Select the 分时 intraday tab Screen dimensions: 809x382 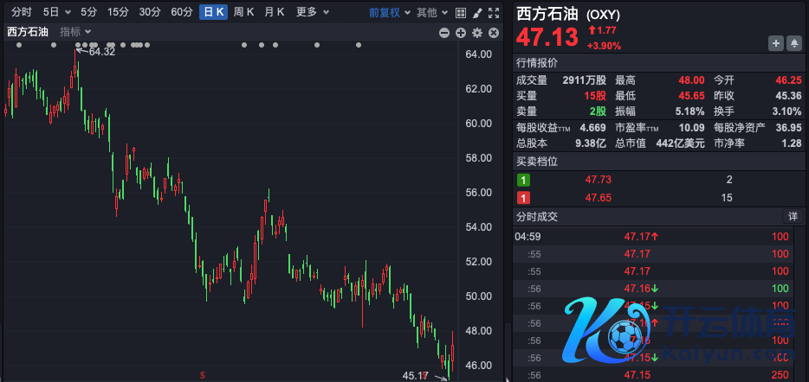click(x=21, y=12)
